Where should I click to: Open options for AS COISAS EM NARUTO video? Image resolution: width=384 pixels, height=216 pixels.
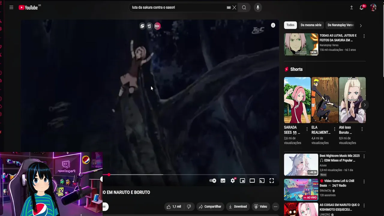tap(364, 205)
